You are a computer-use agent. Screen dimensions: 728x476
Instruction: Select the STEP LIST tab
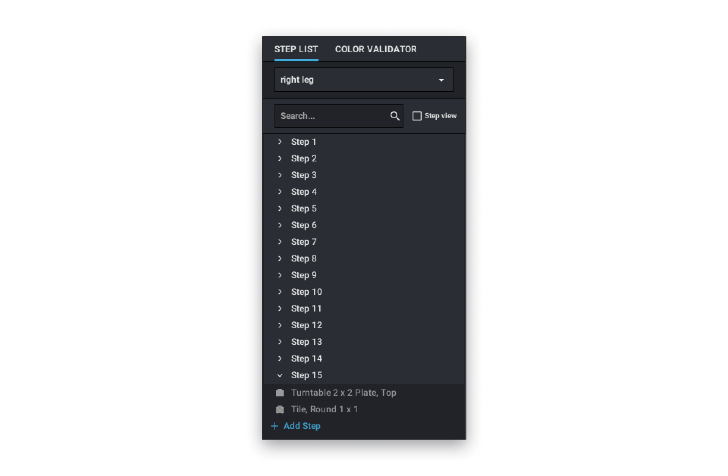coord(296,49)
